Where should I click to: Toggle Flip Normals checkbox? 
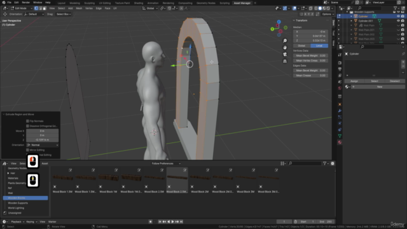[27, 121]
